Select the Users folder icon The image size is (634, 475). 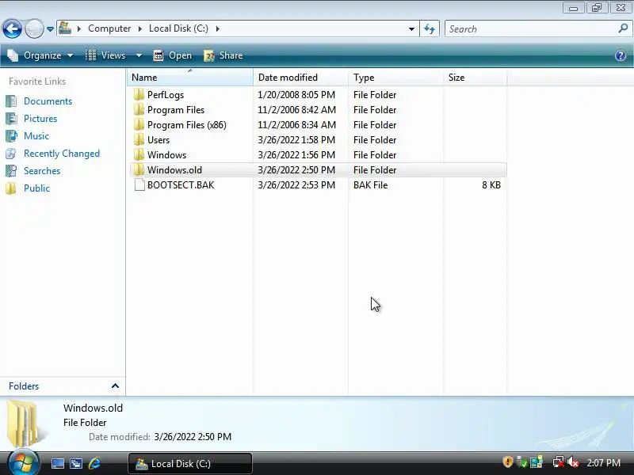click(139, 140)
